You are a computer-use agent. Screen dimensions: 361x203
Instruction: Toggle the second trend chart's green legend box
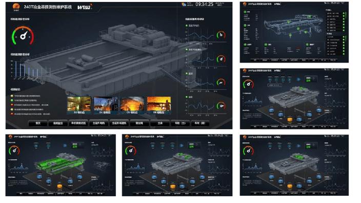coord(187,50)
